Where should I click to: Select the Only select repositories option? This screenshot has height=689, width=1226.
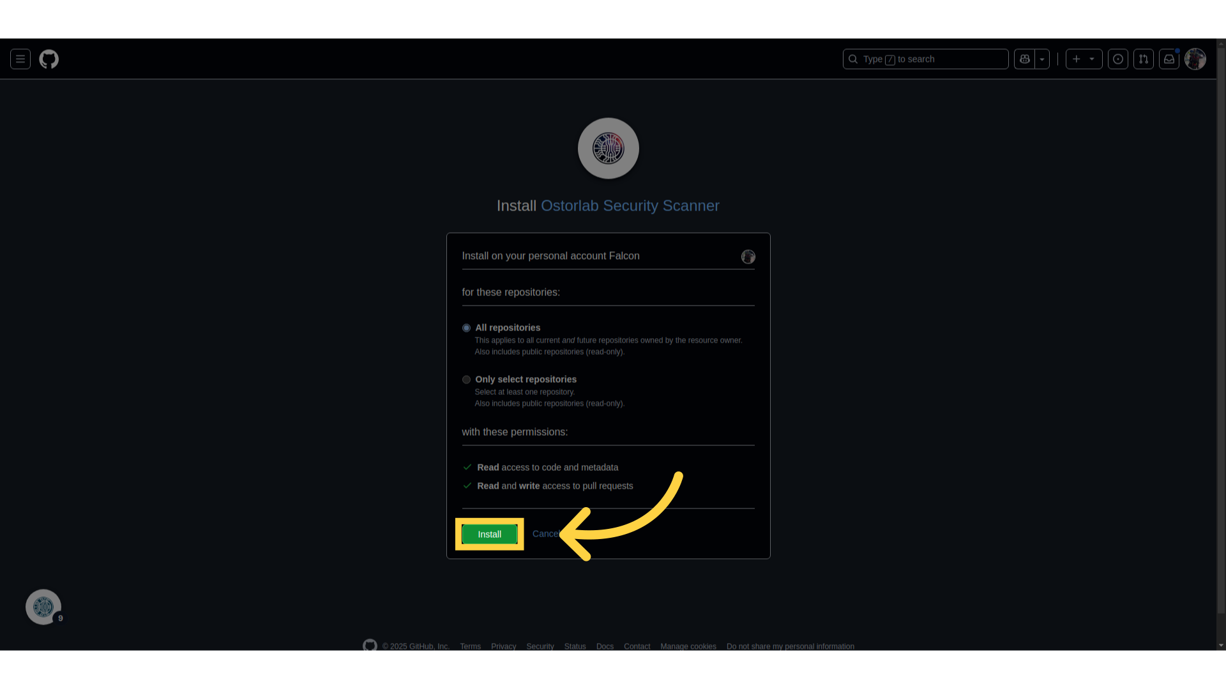coord(466,380)
